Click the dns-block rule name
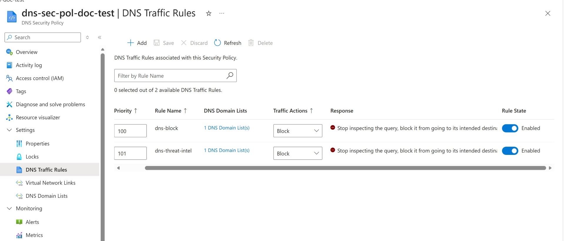Screen dimensions: 564x241 (167, 128)
